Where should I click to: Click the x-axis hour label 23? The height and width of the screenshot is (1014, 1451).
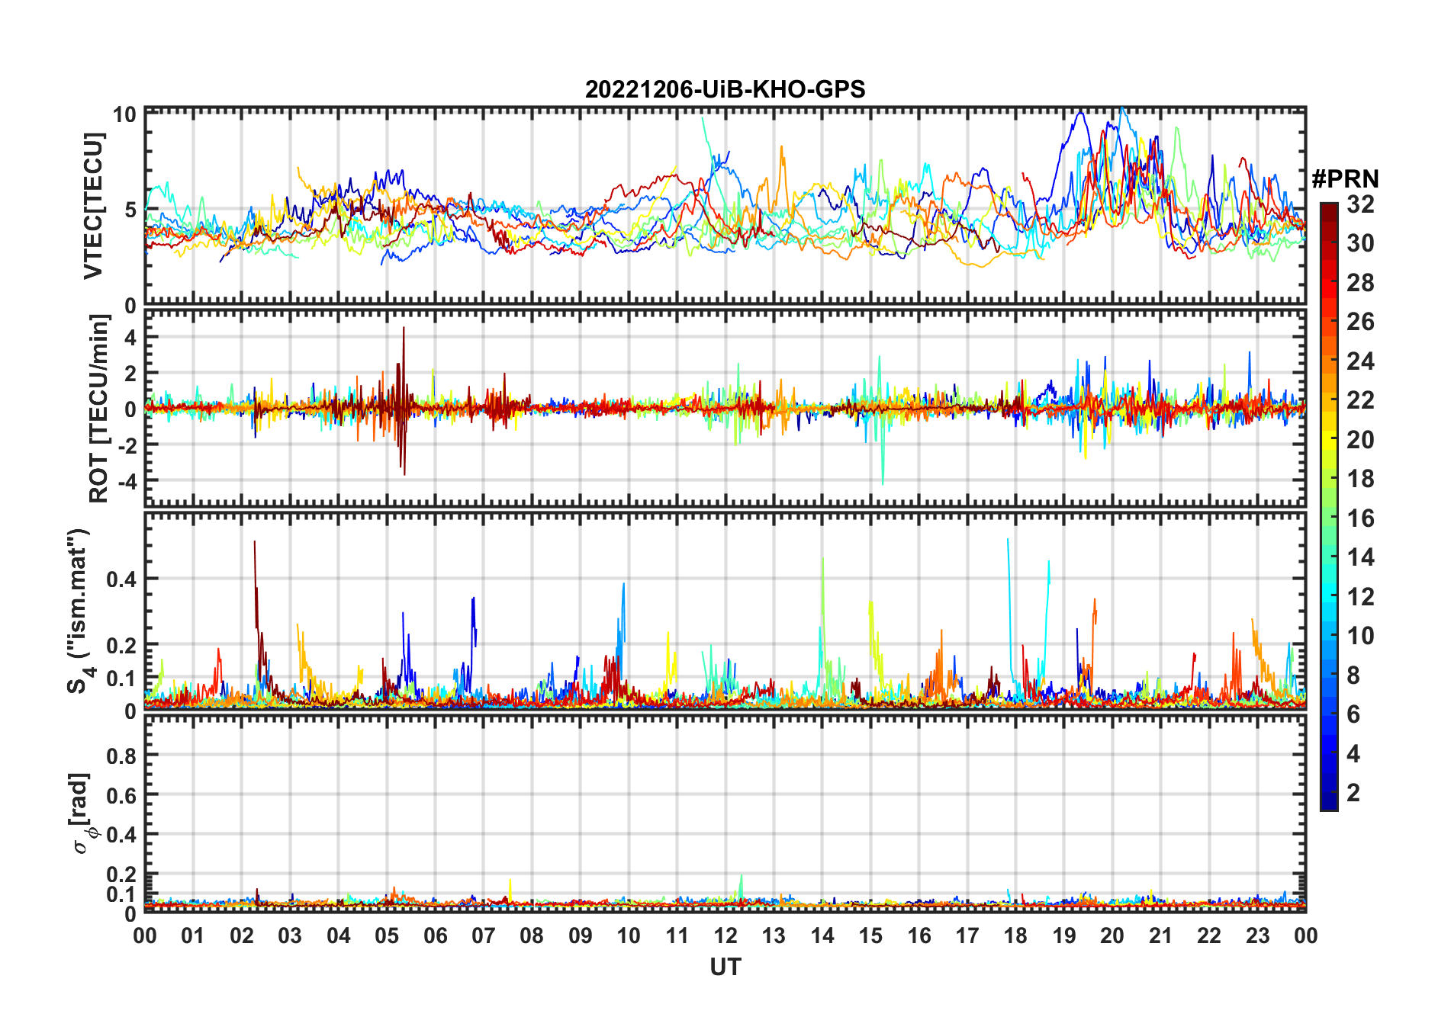pos(1257,935)
